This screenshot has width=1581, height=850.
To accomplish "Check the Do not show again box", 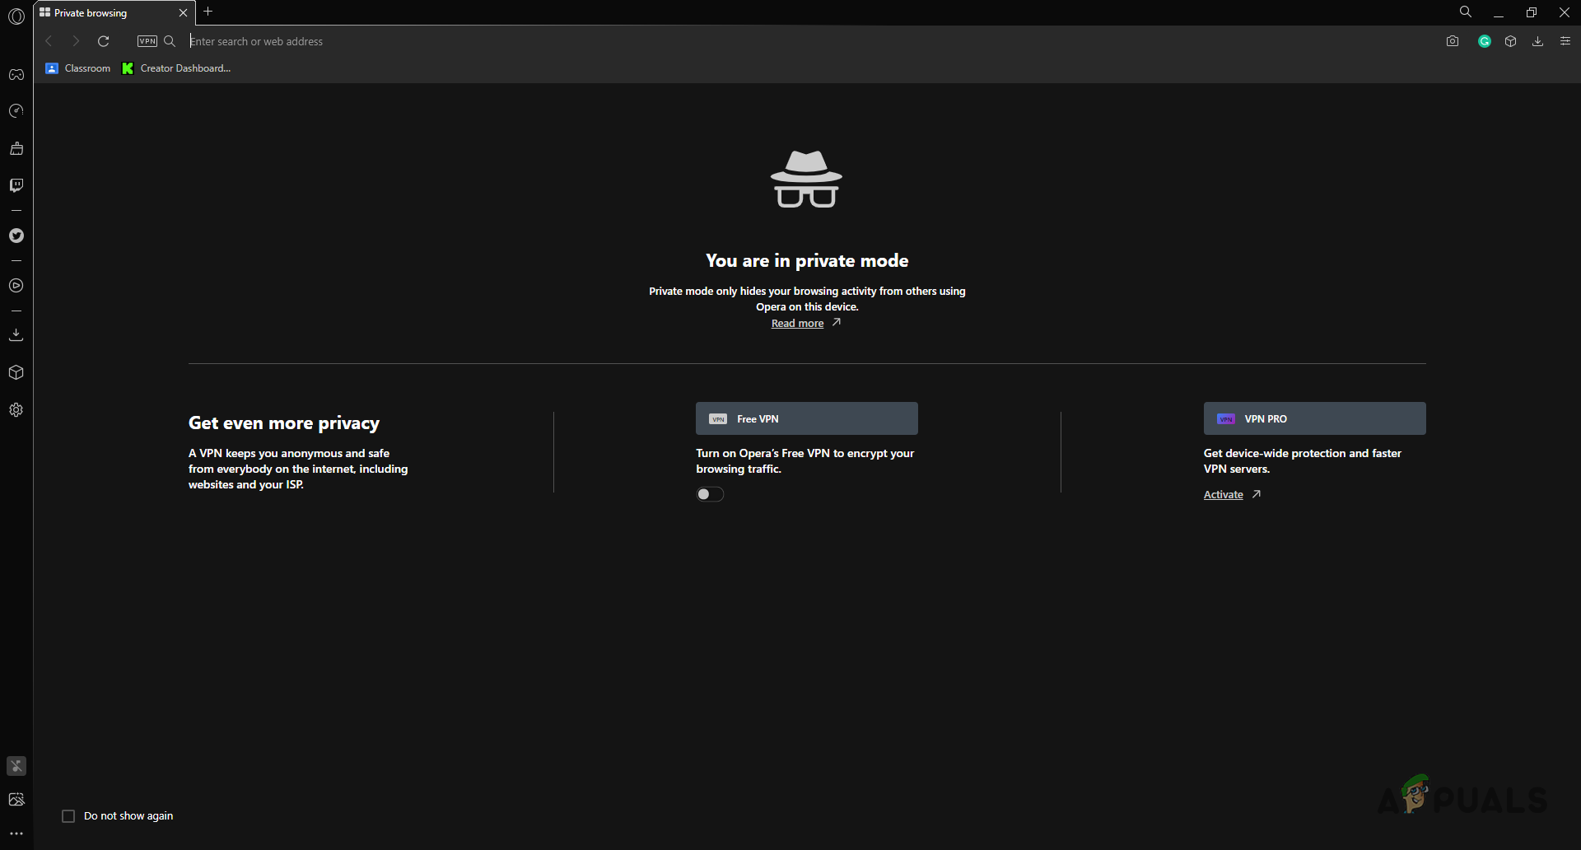I will [x=68, y=816].
